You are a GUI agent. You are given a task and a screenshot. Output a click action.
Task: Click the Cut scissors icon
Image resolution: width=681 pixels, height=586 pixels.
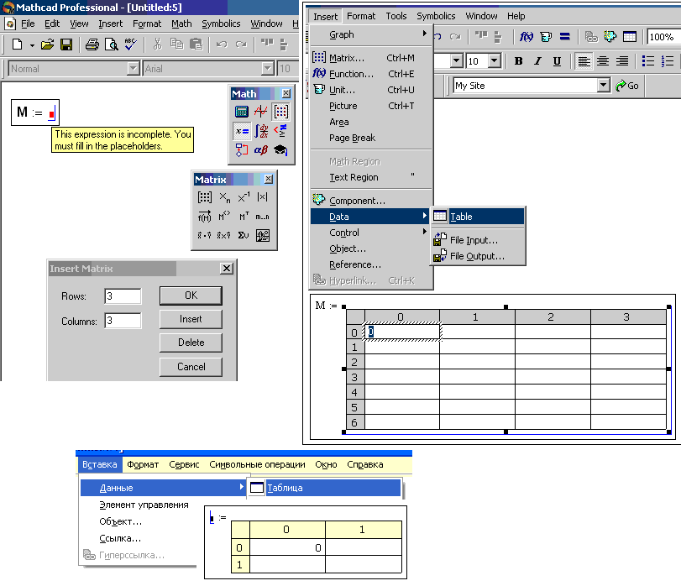(157, 44)
